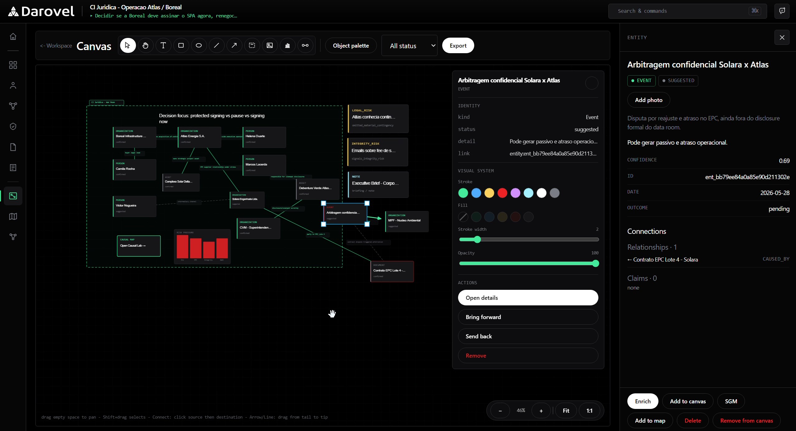Select the straight line tool
The image size is (796, 431).
click(x=216, y=46)
